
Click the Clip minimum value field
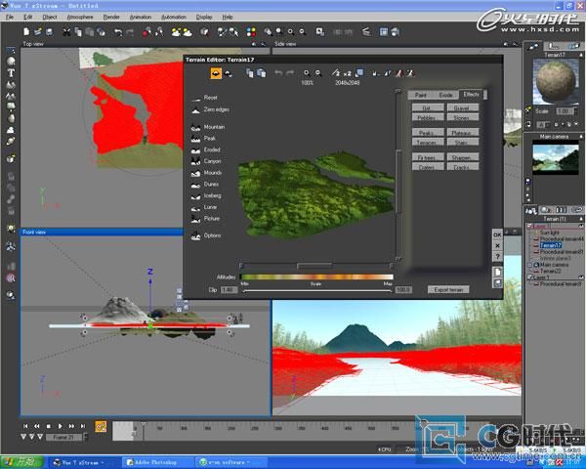229,290
